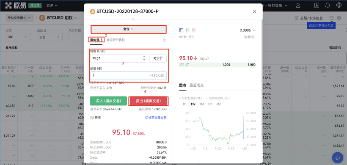
Task: Select the 1W chart range
Action: (x=193, y=104)
